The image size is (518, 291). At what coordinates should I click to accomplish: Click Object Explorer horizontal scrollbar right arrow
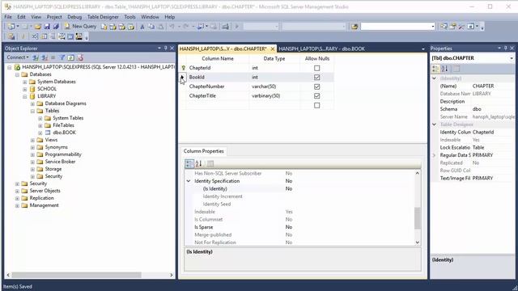[172, 275]
